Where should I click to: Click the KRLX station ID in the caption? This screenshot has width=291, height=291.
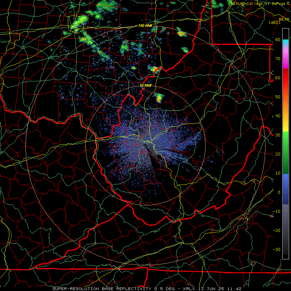click(x=189, y=289)
